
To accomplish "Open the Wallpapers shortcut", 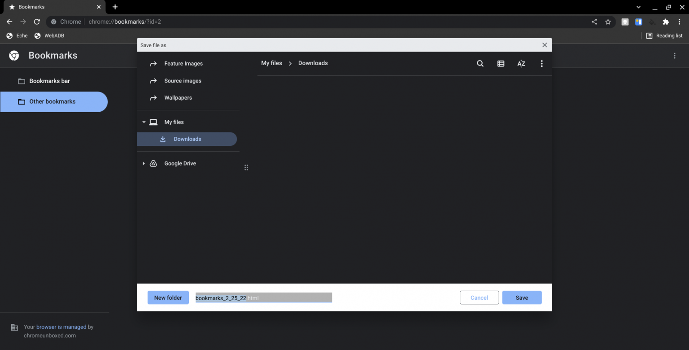I will click(x=178, y=97).
